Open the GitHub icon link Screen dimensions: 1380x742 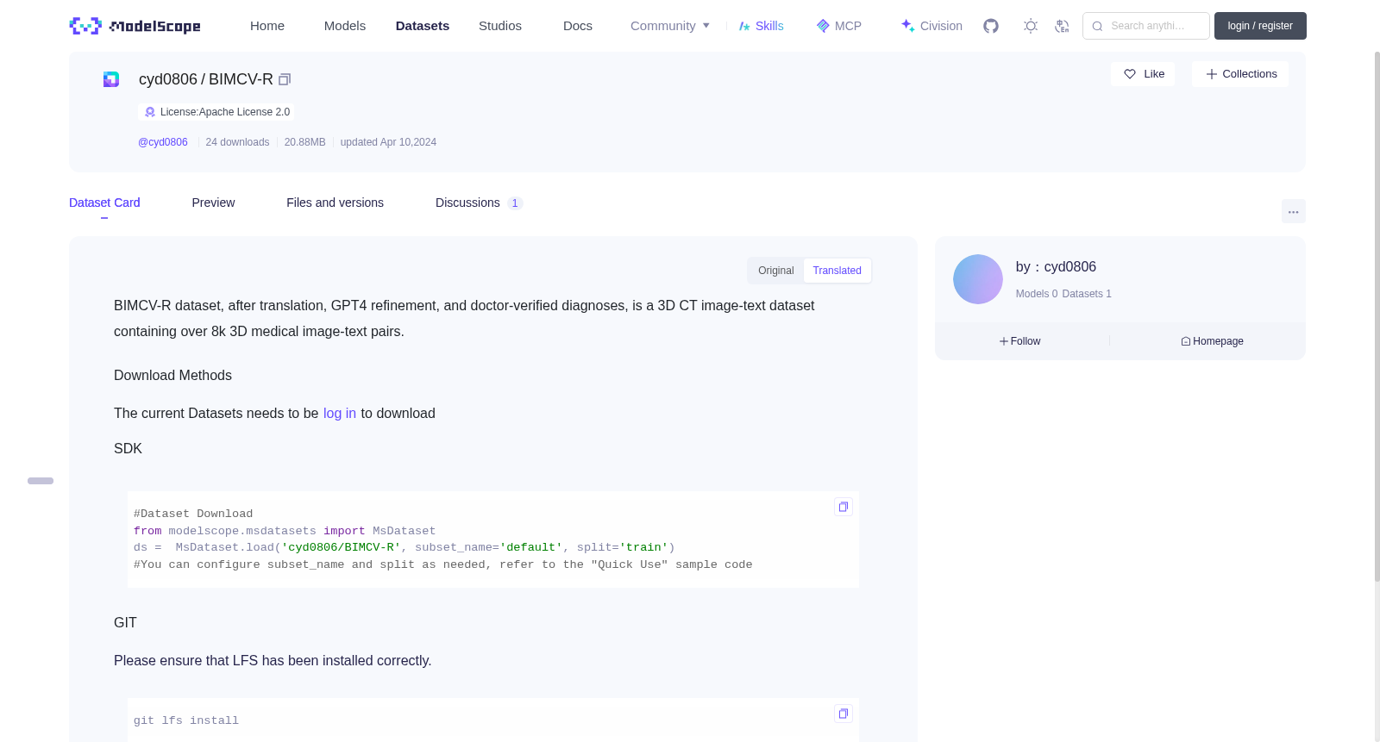coord(991,26)
